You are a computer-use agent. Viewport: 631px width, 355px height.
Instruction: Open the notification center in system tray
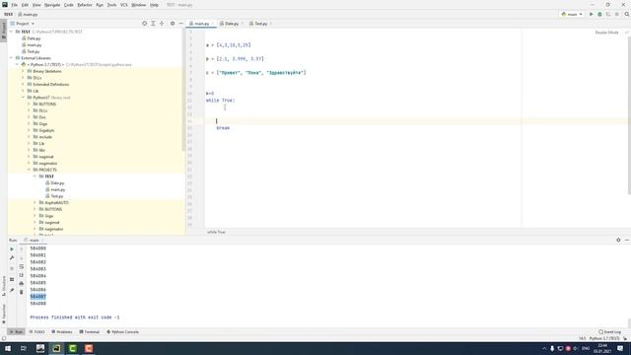pyautogui.click(x=620, y=348)
